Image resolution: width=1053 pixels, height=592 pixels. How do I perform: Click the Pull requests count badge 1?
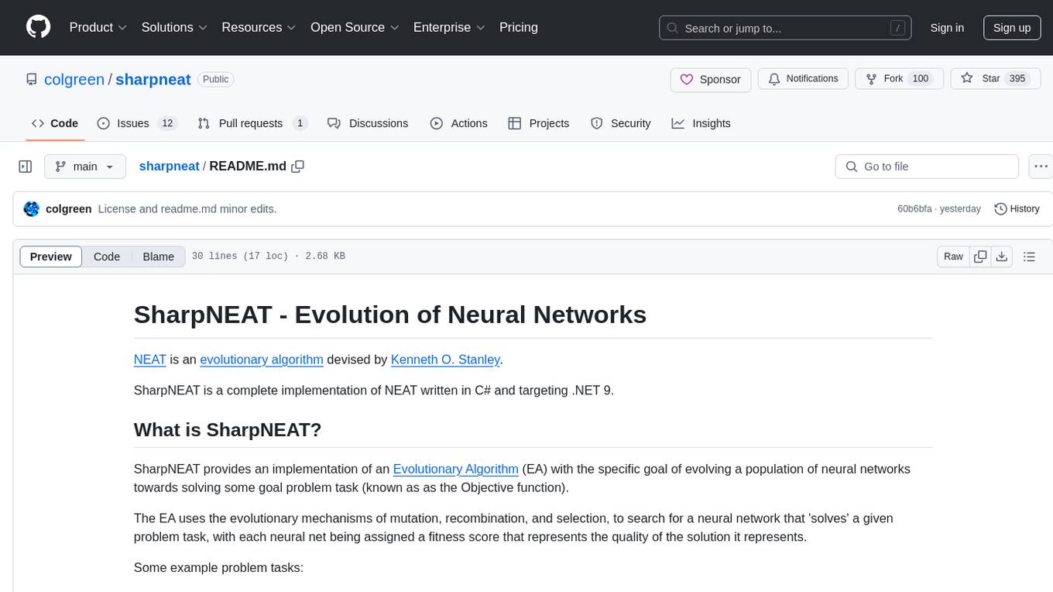[300, 123]
